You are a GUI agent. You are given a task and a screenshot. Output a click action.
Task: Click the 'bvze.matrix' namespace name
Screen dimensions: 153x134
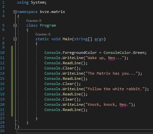point(52,12)
